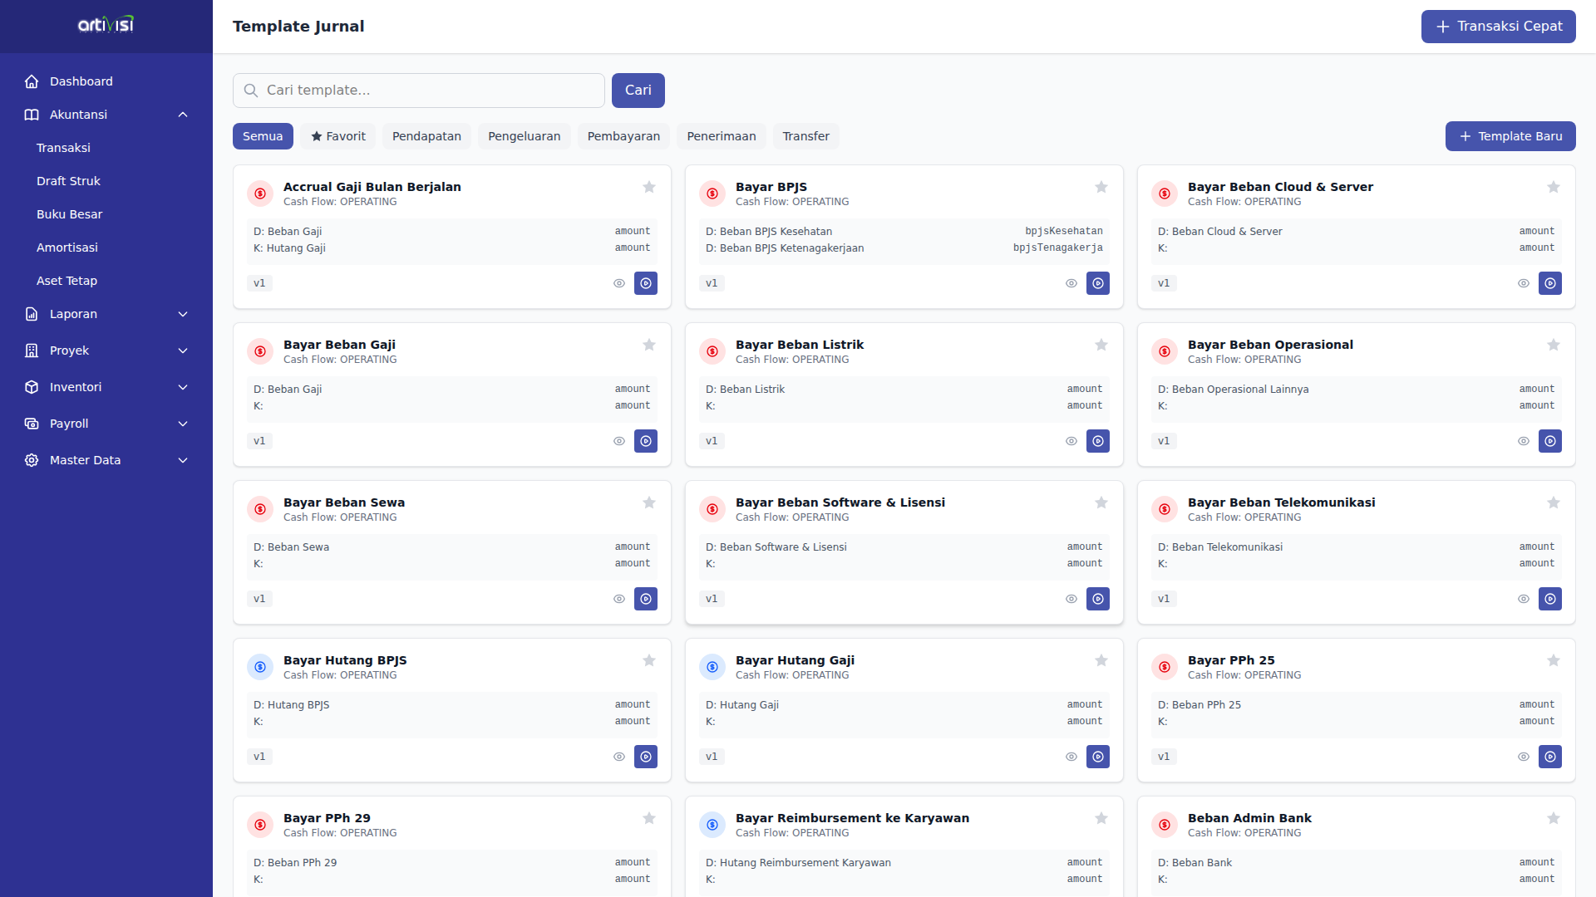The width and height of the screenshot is (1596, 897).
Task: Click the Dashboard home icon
Action: tap(32, 81)
